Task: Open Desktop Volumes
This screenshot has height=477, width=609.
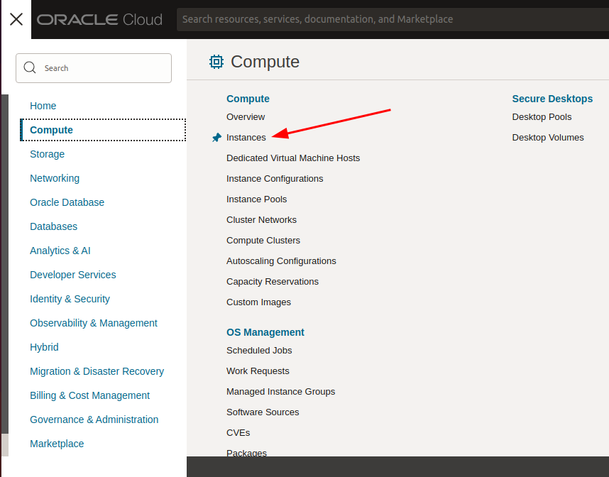Action: pyautogui.click(x=548, y=138)
